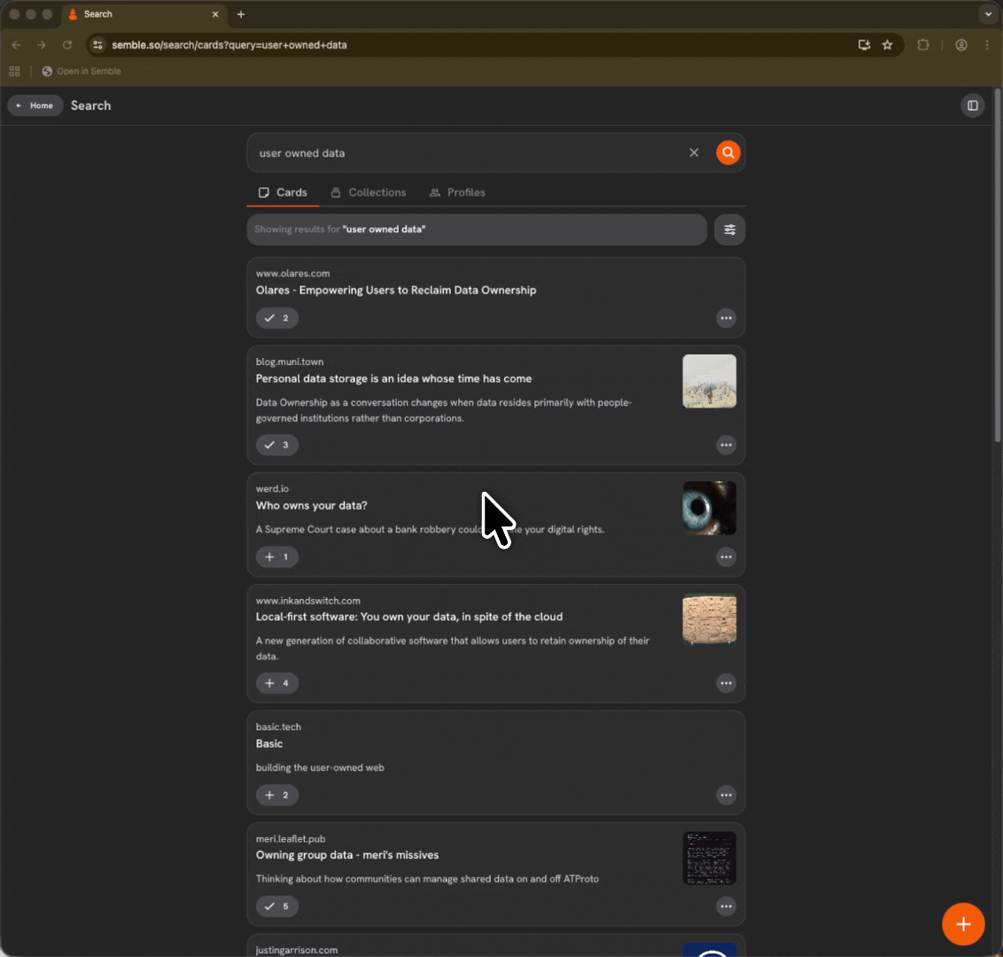Click the eye thumbnail on werd.io card

pos(709,508)
